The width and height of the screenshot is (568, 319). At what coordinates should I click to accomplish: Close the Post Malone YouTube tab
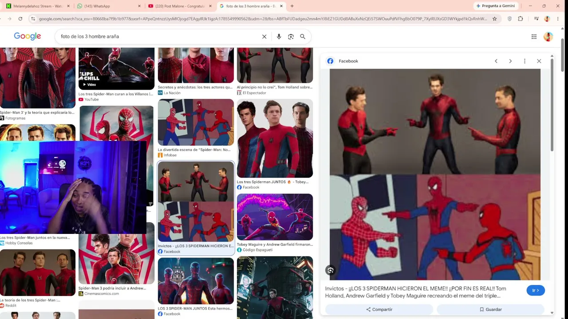tap(210, 6)
